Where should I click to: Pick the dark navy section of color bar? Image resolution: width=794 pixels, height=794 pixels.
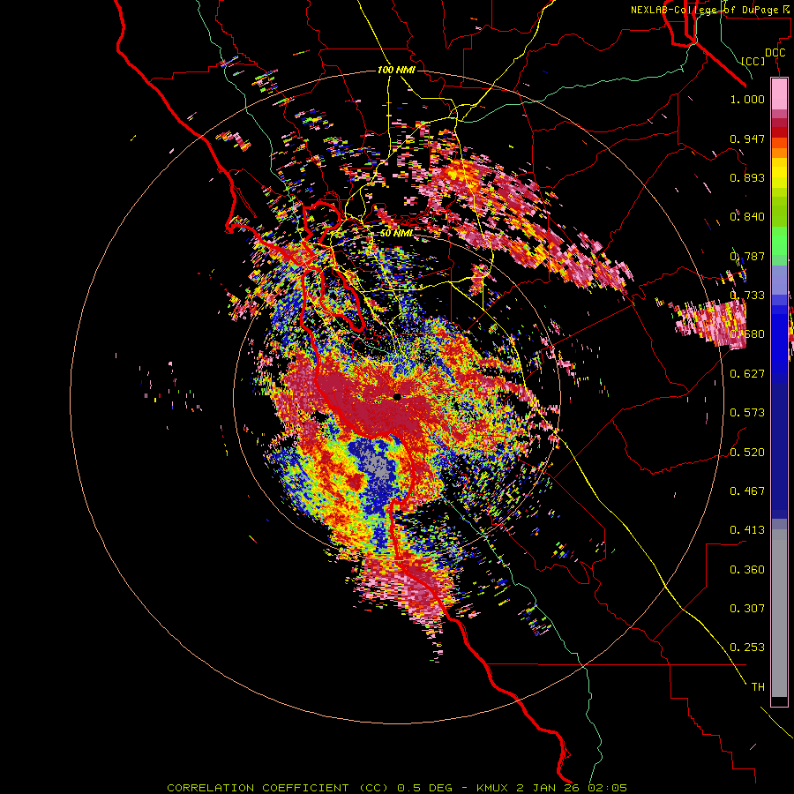(x=779, y=451)
